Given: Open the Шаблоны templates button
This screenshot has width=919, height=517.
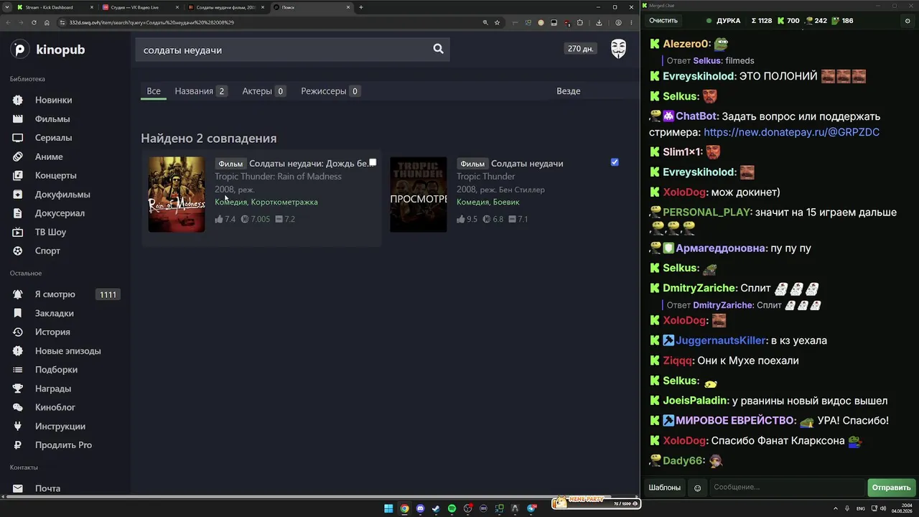Looking at the screenshot, I should pyautogui.click(x=665, y=488).
